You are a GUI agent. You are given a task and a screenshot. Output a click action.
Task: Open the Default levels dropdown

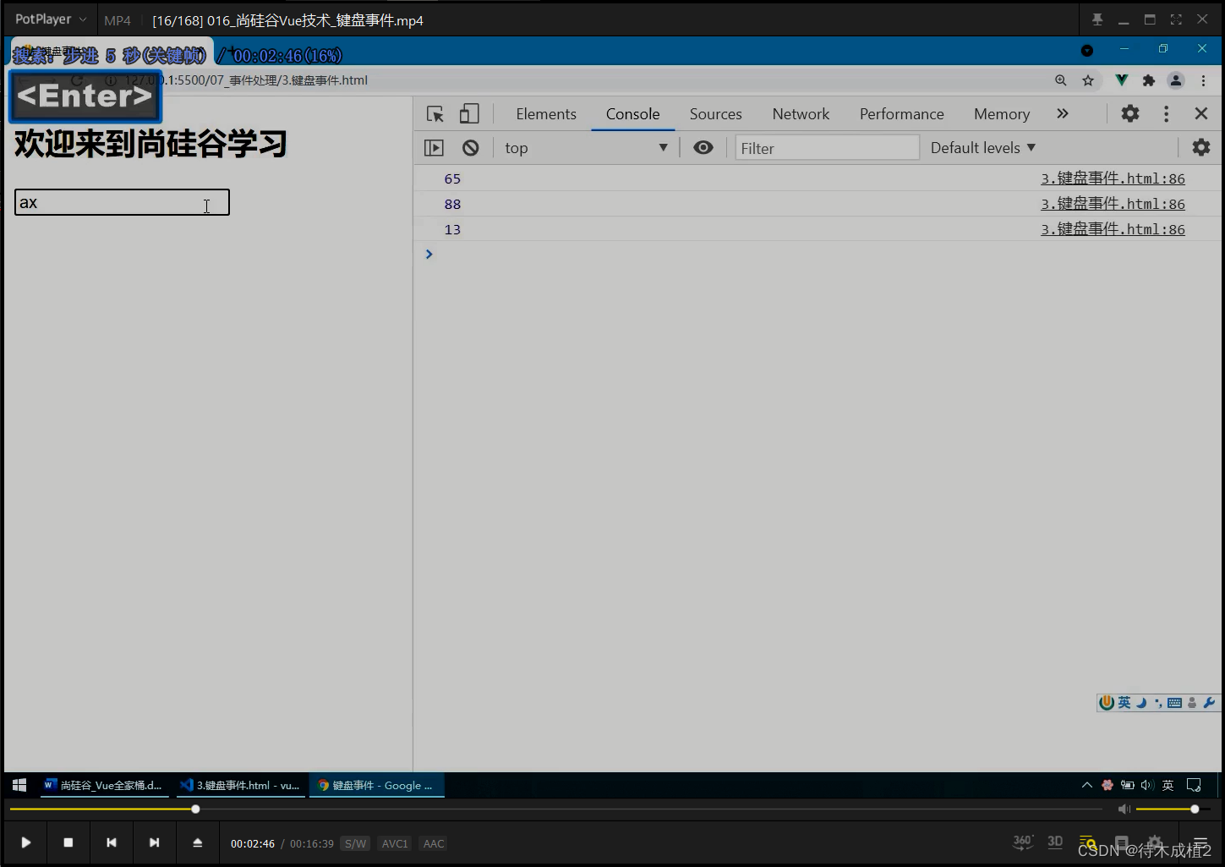pyautogui.click(x=982, y=148)
